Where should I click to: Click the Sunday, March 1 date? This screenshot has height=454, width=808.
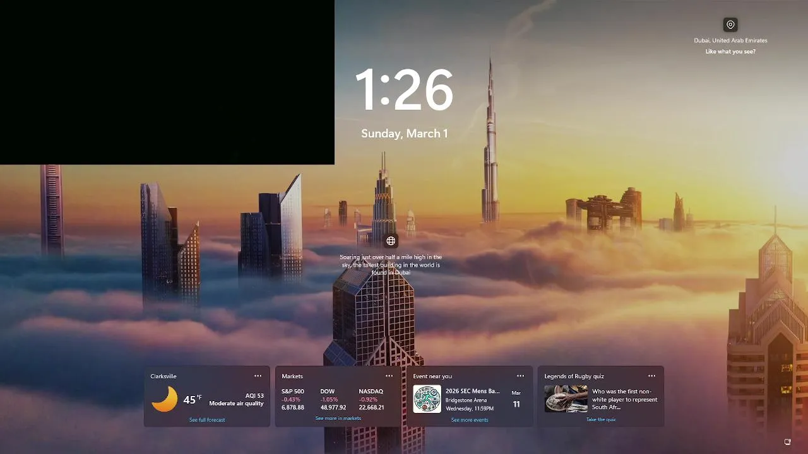(x=405, y=133)
